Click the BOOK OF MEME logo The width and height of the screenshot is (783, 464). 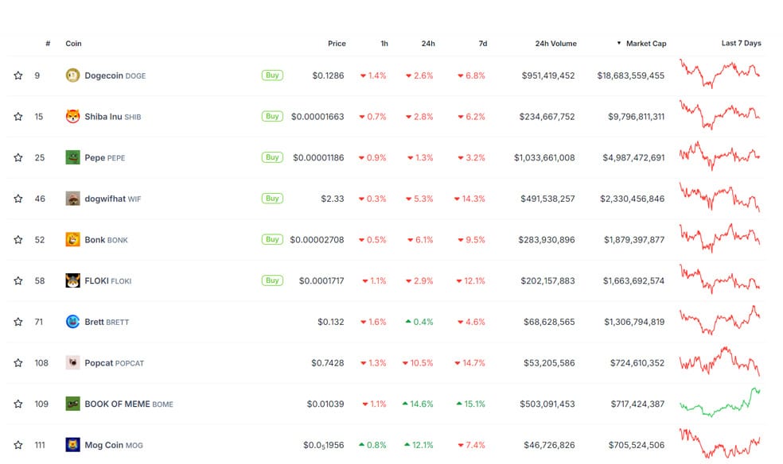pos(73,404)
